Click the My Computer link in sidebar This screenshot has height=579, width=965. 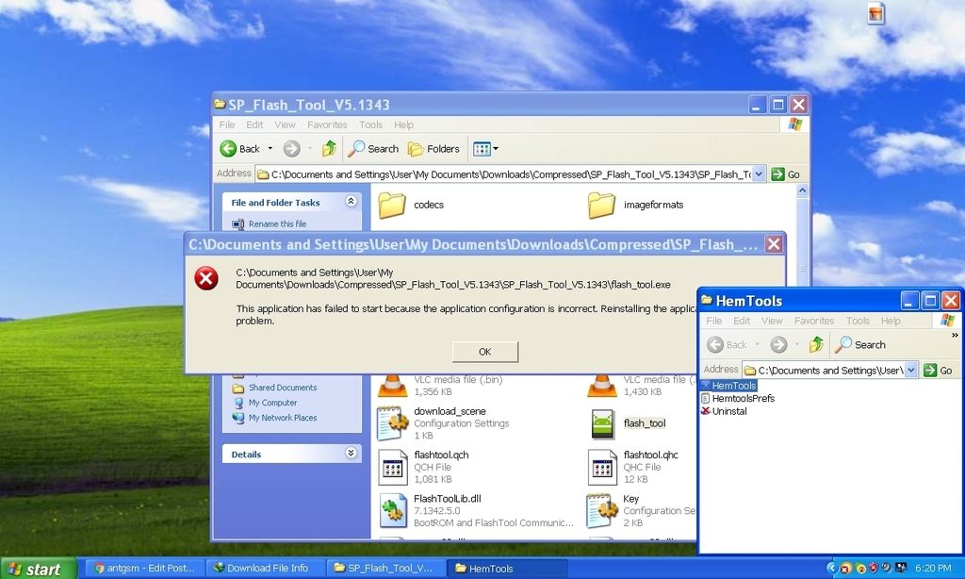click(272, 403)
